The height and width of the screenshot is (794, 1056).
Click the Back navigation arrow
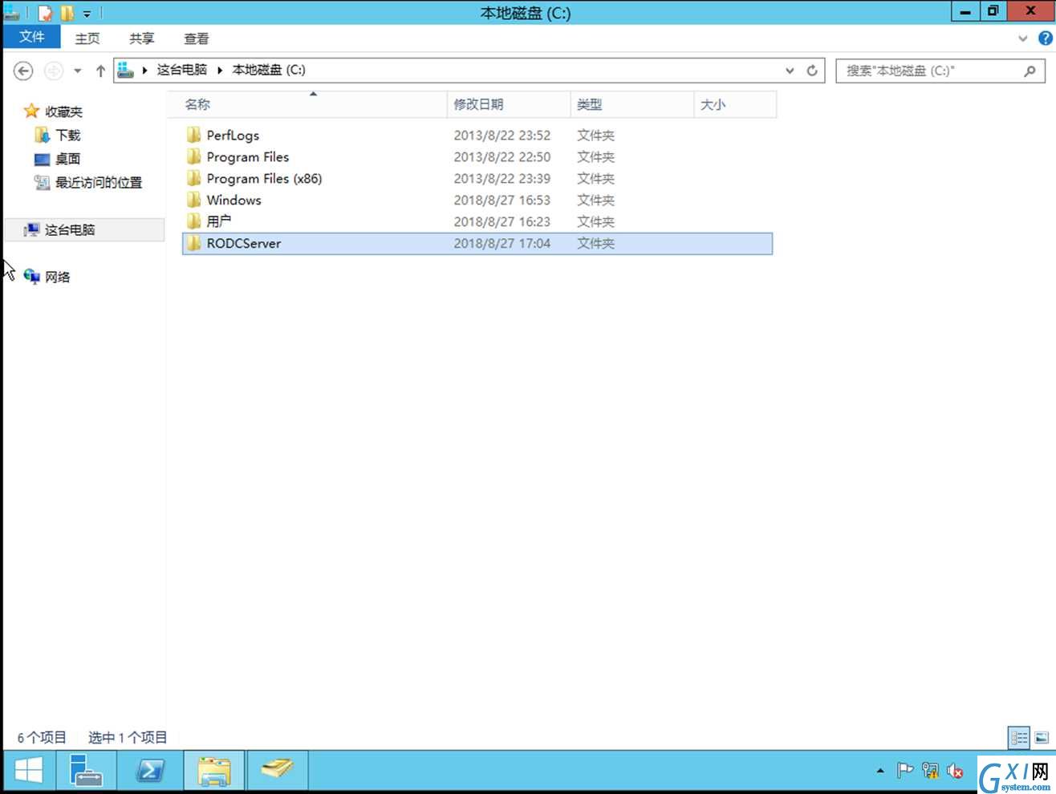pyautogui.click(x=23, y=71)
